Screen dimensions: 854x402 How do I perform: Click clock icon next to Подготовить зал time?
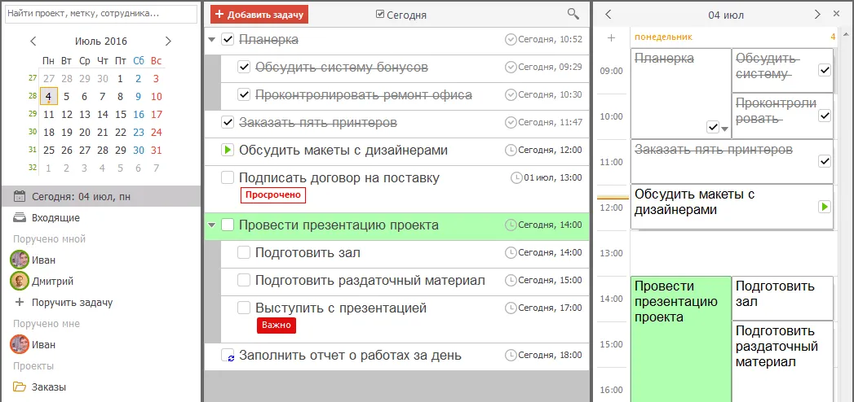511,253
